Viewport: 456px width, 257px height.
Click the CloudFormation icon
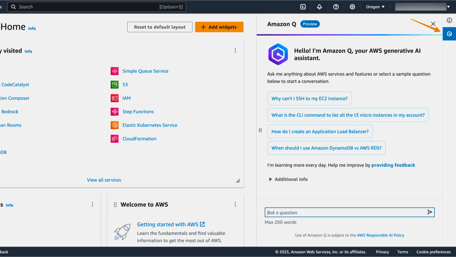pyautogui.click(x=115, y=139)
